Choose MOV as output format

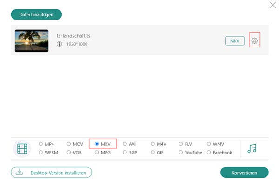tap(69, 144)
